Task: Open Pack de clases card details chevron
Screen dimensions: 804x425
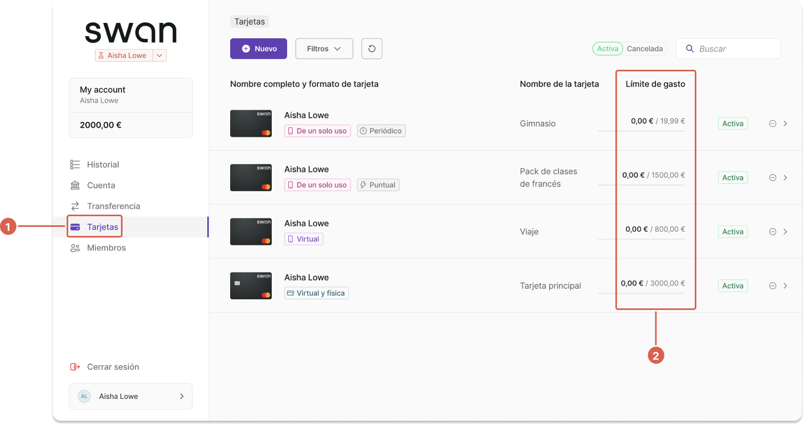Action: coord(785,178)
